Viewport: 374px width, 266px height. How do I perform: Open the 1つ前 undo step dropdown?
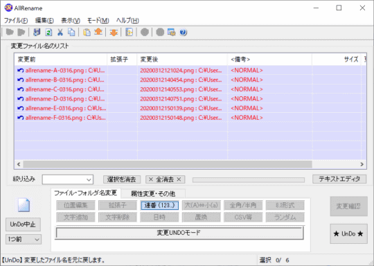24,239
